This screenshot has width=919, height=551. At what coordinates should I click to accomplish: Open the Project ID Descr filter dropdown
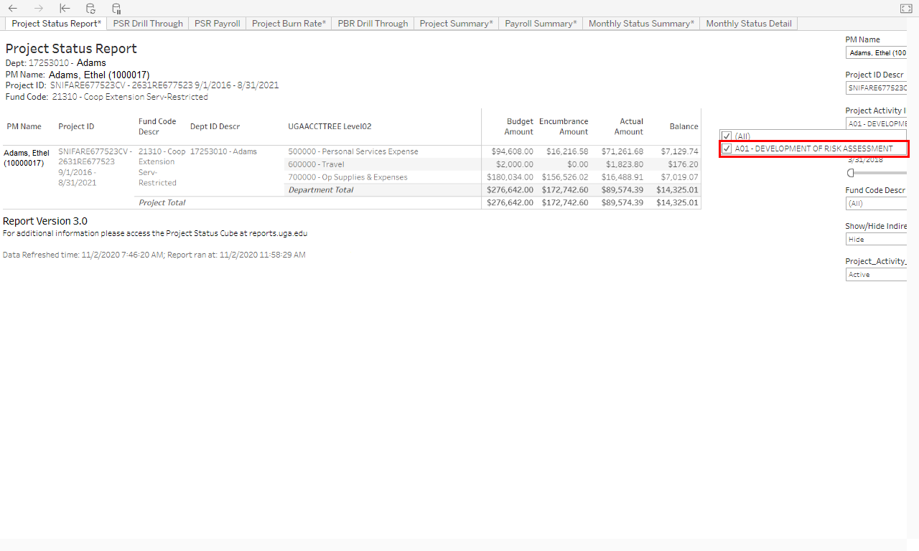point(876,88)
